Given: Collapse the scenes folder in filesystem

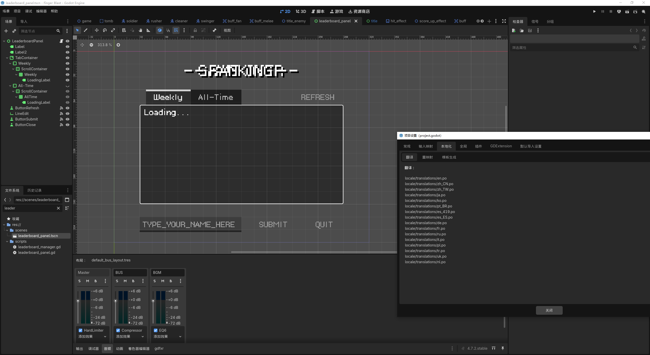Looking at the screenshot, I should click(7, 230).
